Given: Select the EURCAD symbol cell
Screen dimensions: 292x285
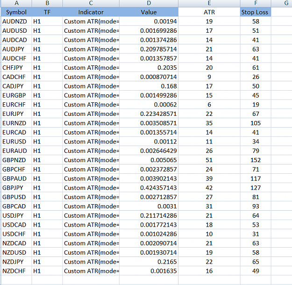Looking at the screenshot, I should 16,132.
